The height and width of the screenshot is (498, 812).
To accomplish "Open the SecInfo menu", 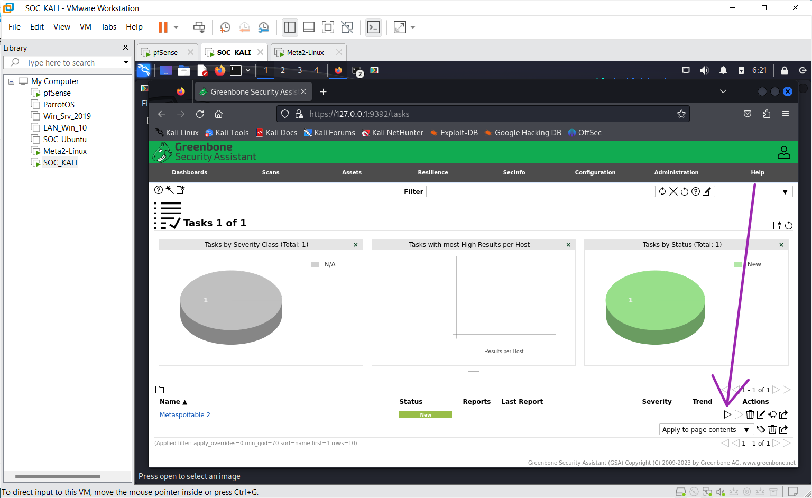I will click(514, 172).
